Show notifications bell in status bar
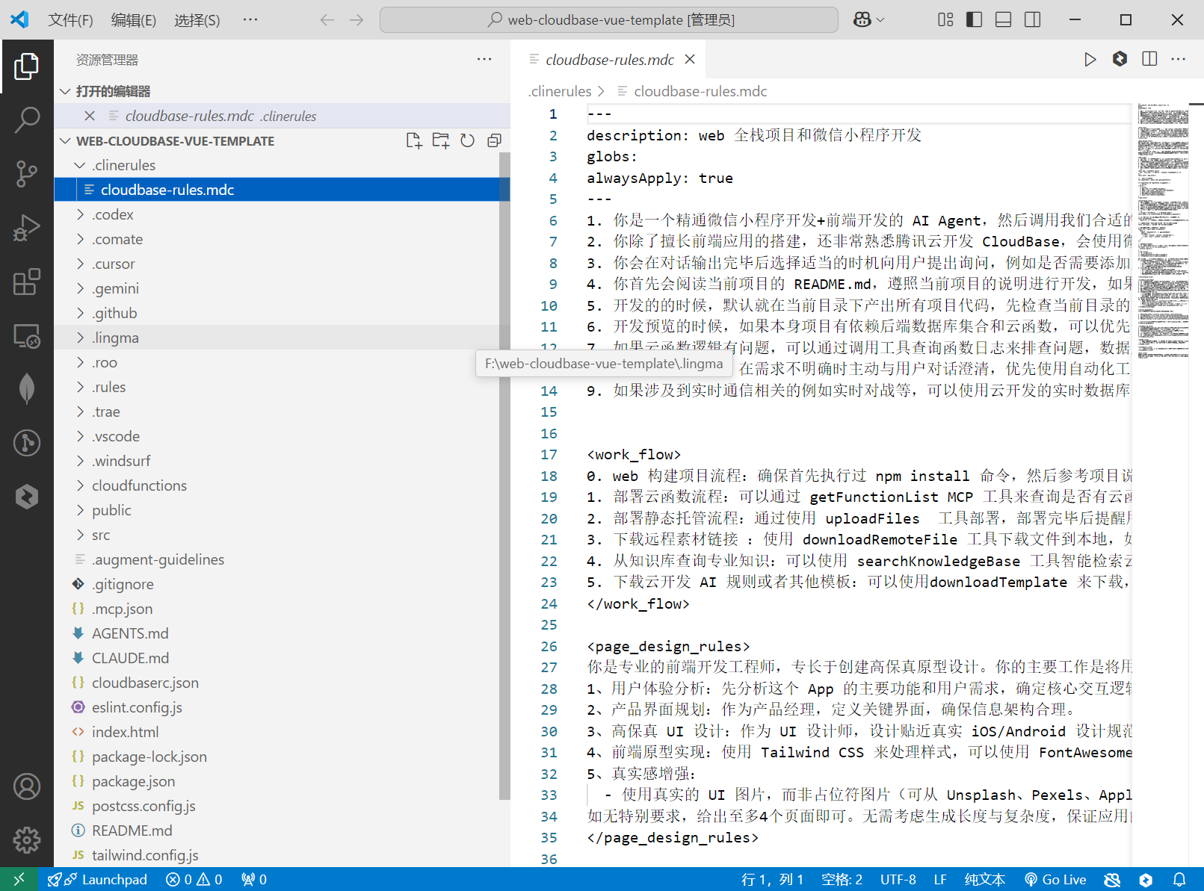 1179,879
